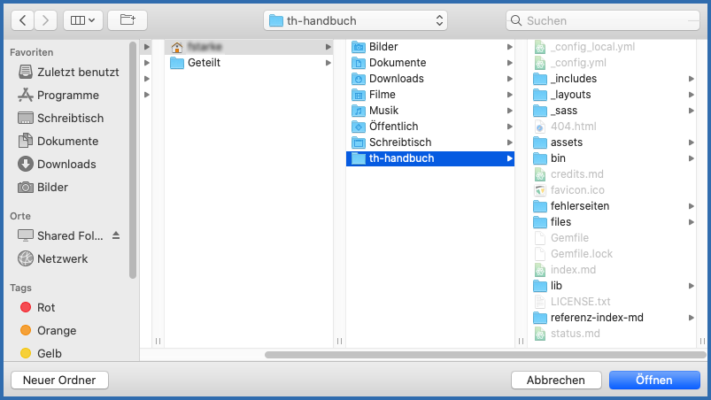Click the _sass folder icon
Screen dimensions: 711x400
[539, 110]
